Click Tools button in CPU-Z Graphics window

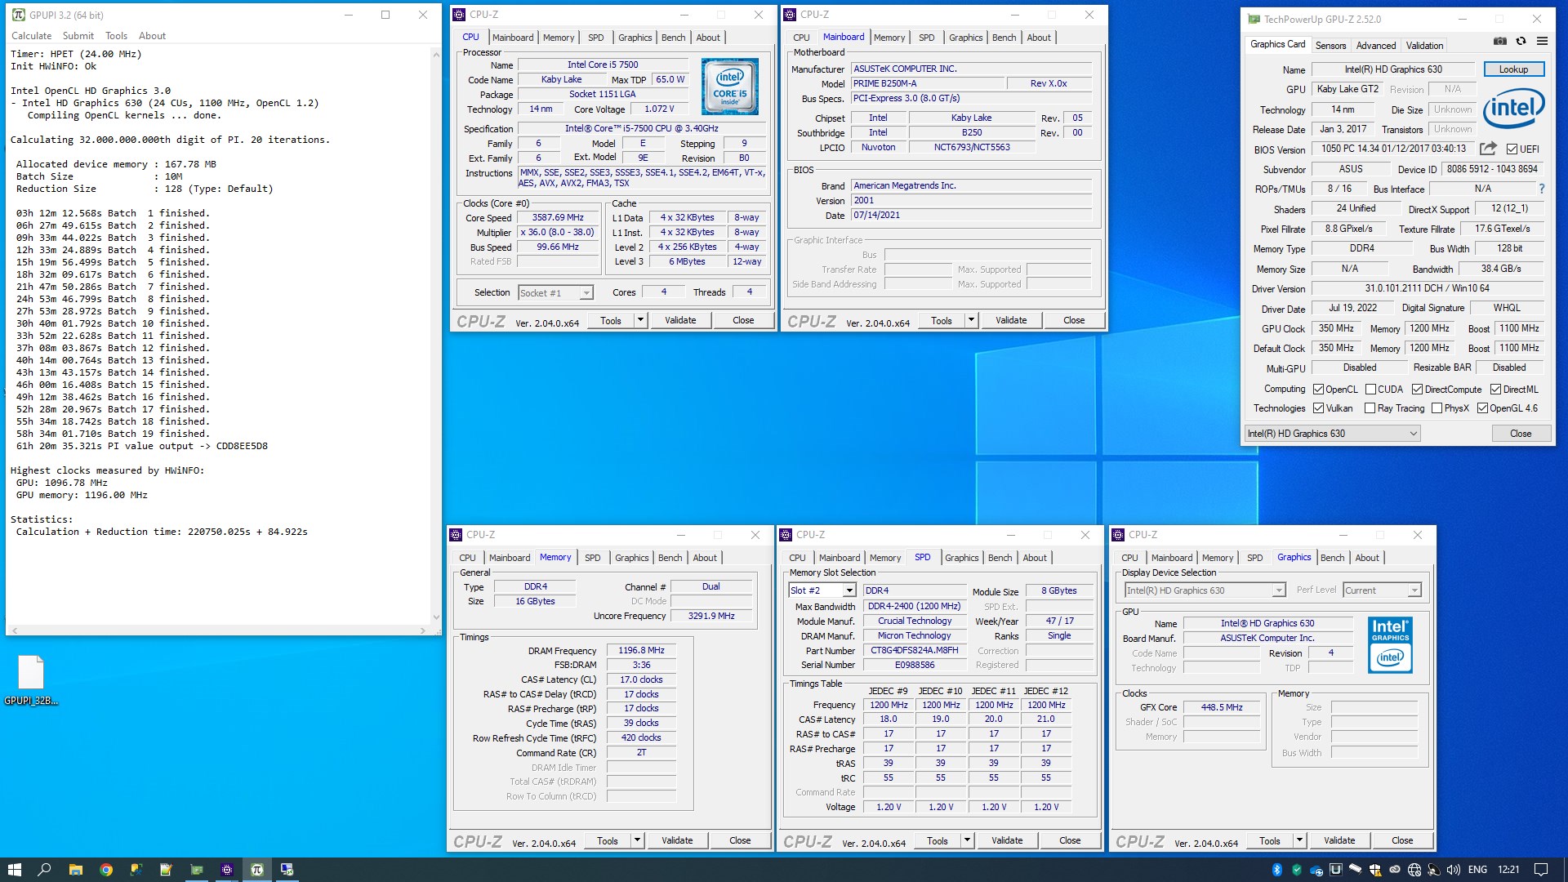[1269, 840]
